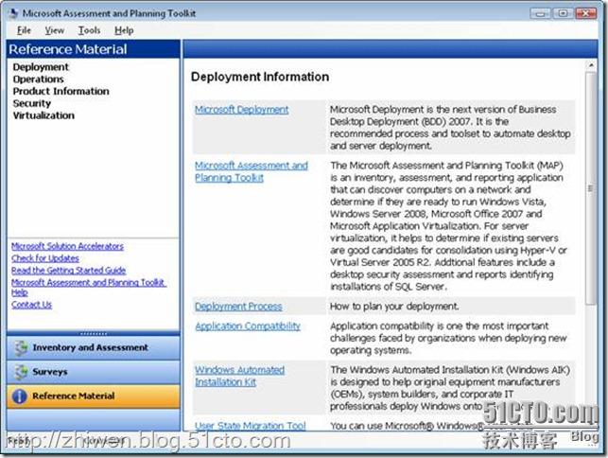This screenshot has width=608, height=458.
Task: Open the Microsoft Deployment link
Action: coord(241,110)
